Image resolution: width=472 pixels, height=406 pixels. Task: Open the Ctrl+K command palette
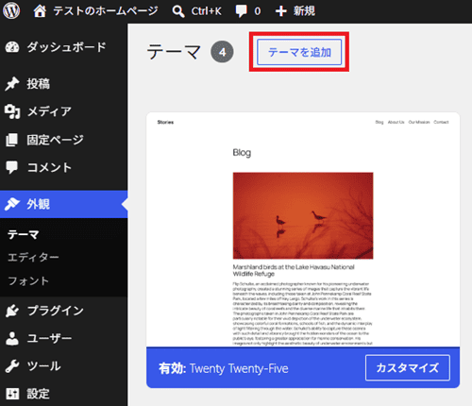click(x=206, y=11)
